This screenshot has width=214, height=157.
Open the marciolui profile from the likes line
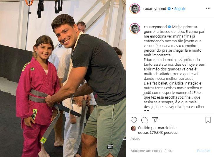pyautogui.click(x=165, y=128)
